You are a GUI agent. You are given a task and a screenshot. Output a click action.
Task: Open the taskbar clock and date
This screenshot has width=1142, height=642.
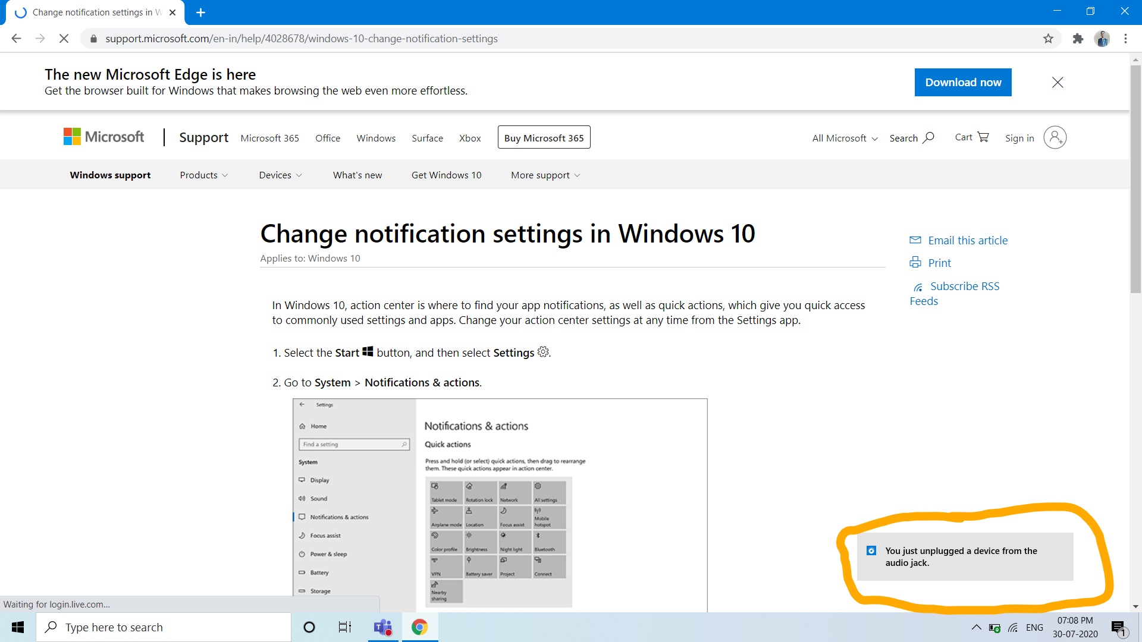[x=1075, y=627]
